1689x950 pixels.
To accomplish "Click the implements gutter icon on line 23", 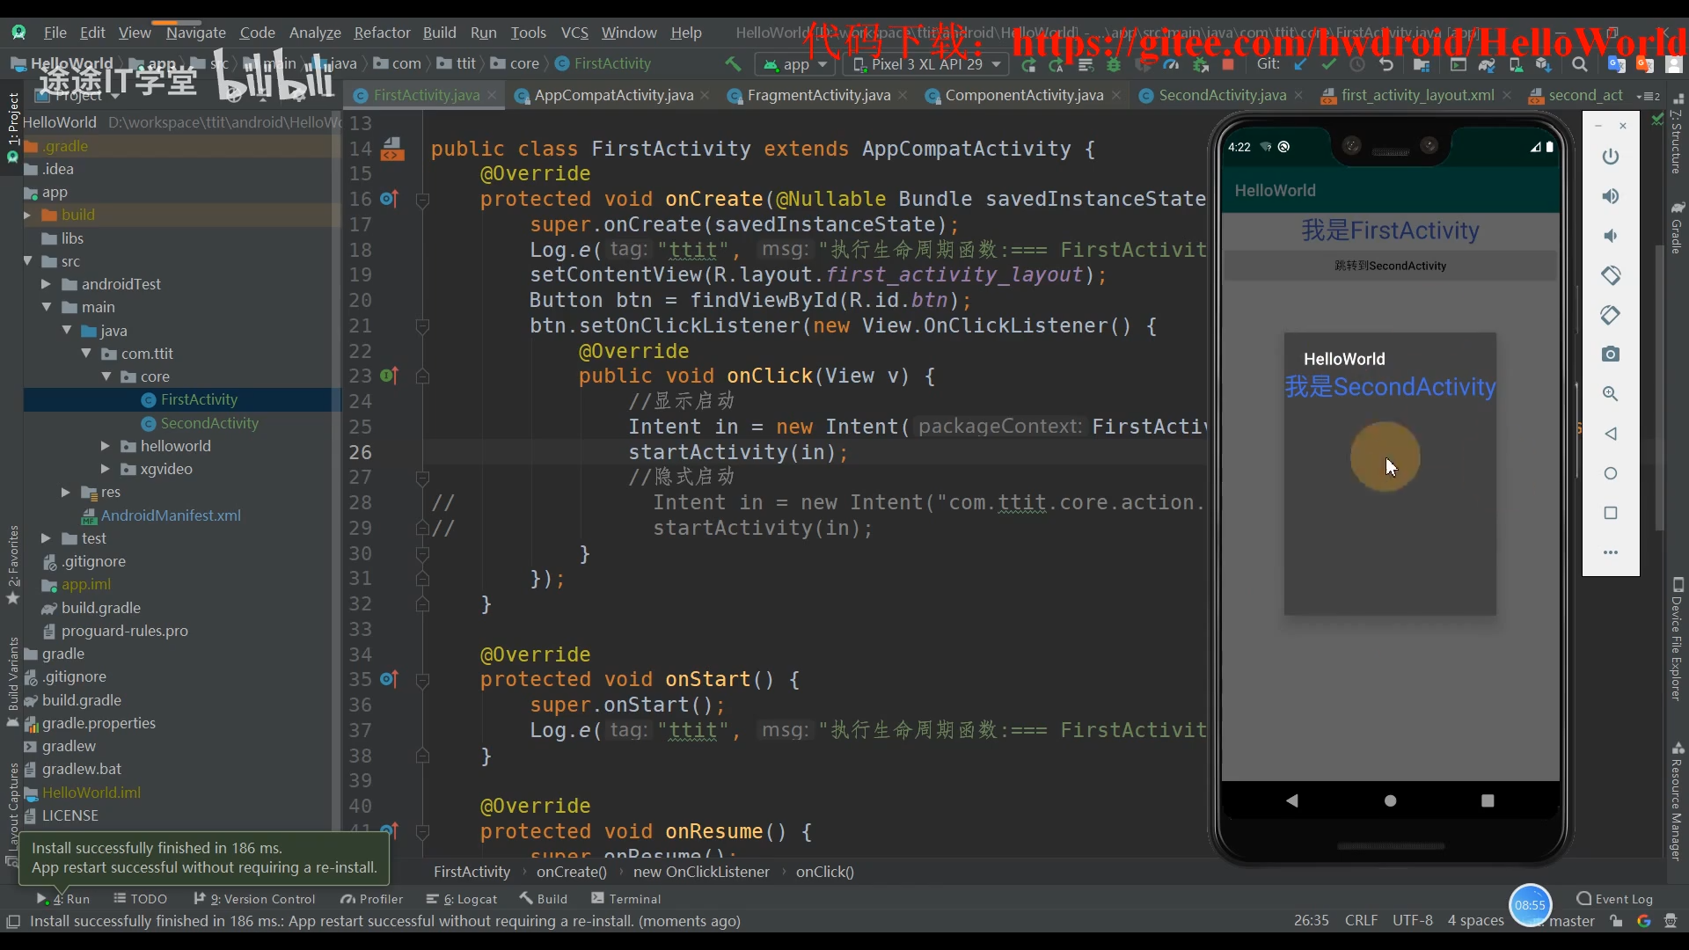I will 389,376.
